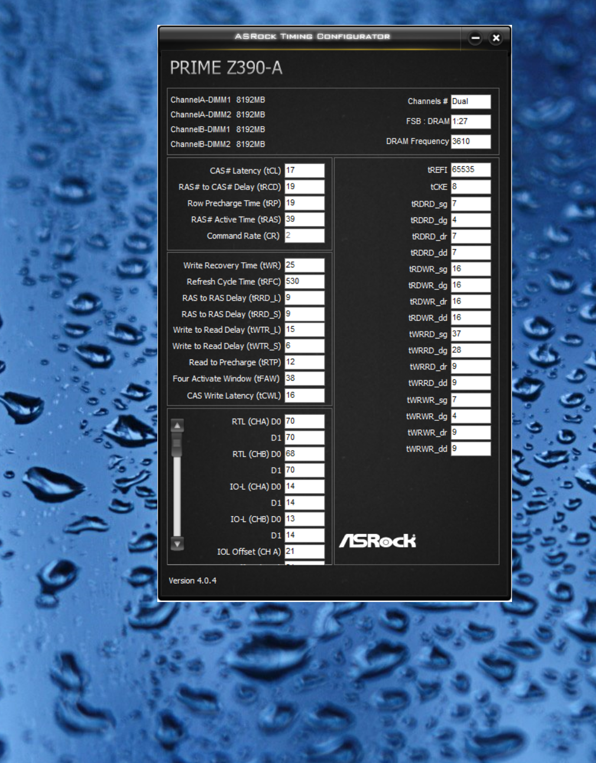This screenshot has width=596, height=763.
Task: Click the DRAM Frequency field
Action: (x=471, y=142)
